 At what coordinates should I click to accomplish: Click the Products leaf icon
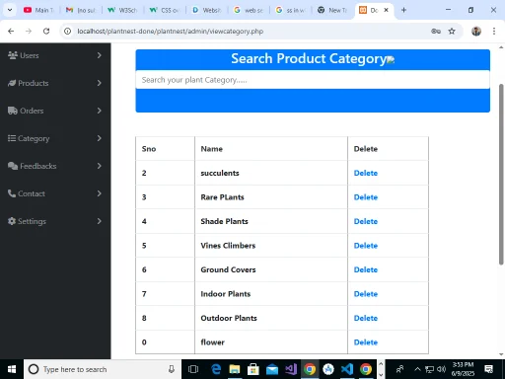[12, 83]
